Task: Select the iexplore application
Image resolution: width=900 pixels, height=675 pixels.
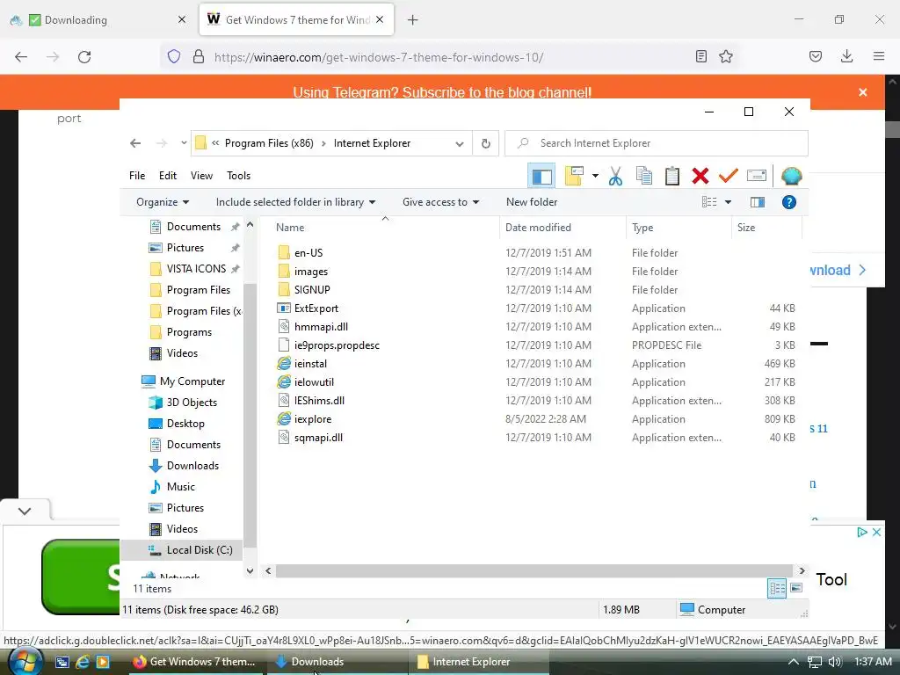Action: [313, 419]
